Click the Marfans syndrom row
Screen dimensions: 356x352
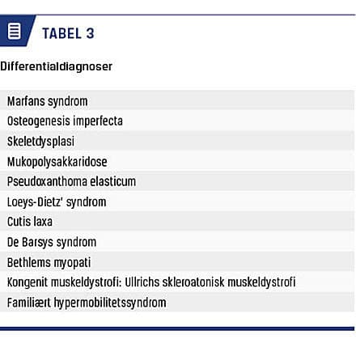[x=177, y=100]
